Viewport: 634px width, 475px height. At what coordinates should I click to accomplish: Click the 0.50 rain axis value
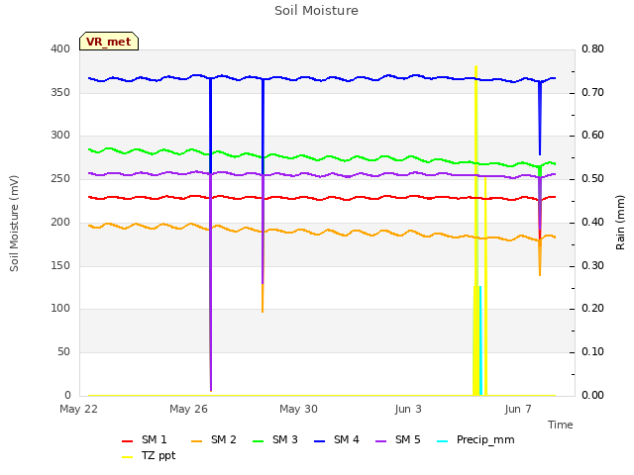pos(592,178)
